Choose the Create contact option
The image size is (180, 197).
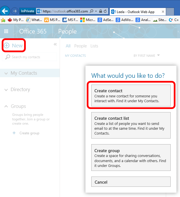[x=131, y=96]
